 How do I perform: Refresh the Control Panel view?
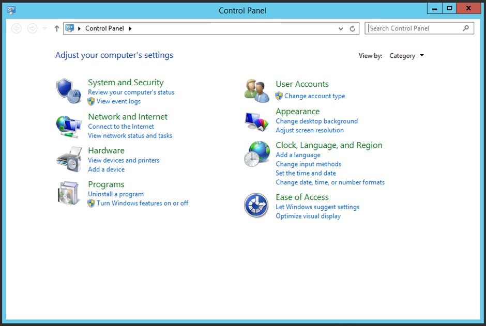pos(353,28)
